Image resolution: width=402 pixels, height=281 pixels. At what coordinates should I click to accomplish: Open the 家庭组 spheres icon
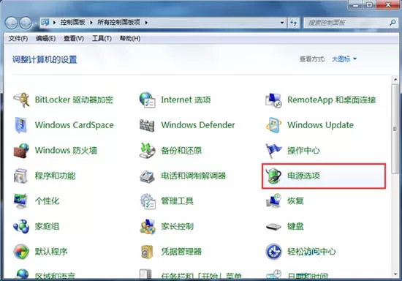pyautogui.click(x=21, y=226)
